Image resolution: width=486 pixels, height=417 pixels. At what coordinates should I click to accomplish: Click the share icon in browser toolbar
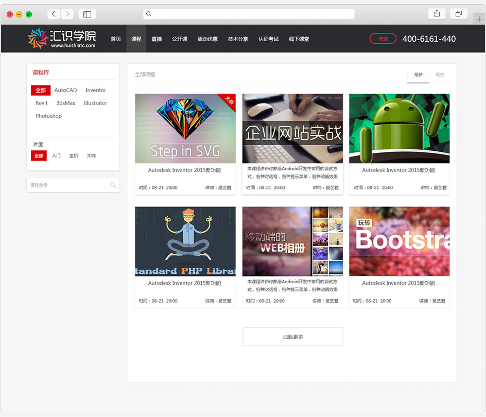[437, 14]
